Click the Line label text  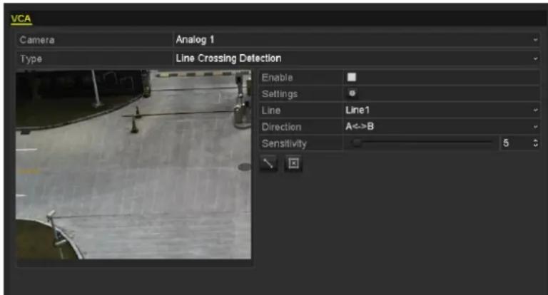(x=271, y=110)
